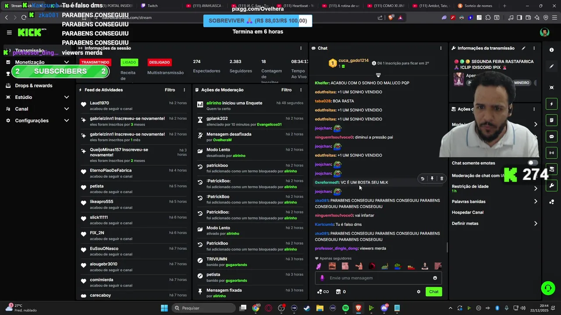Open Spotify from the taskbar
The width and height of the screenshot is (561, 315).
345,308
